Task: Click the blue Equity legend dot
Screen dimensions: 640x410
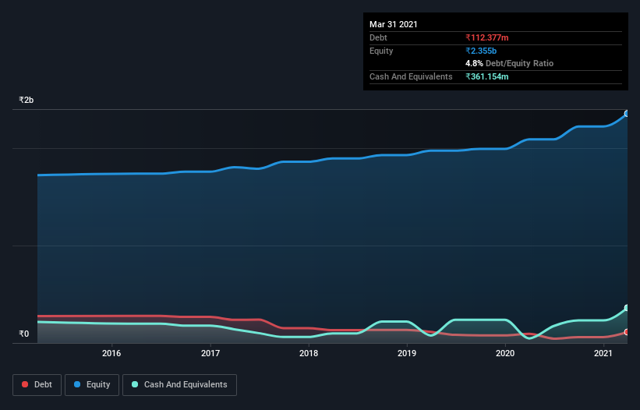Action: click(77, 384)
